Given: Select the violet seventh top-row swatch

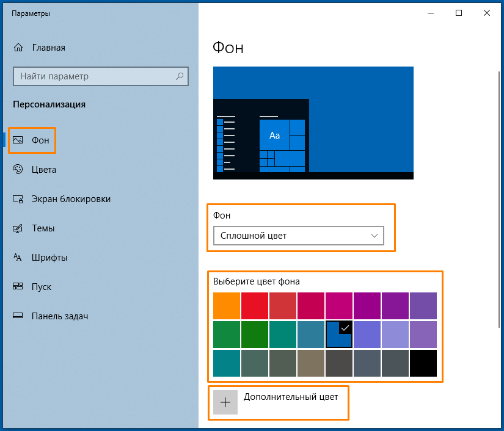Looking at the screenshot, I should click(395, 306).
